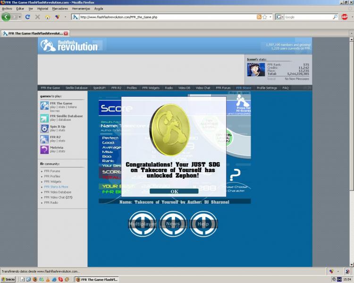Click OK on the congratulations dialog
354x283 pixels.
[x=174, y=191]
